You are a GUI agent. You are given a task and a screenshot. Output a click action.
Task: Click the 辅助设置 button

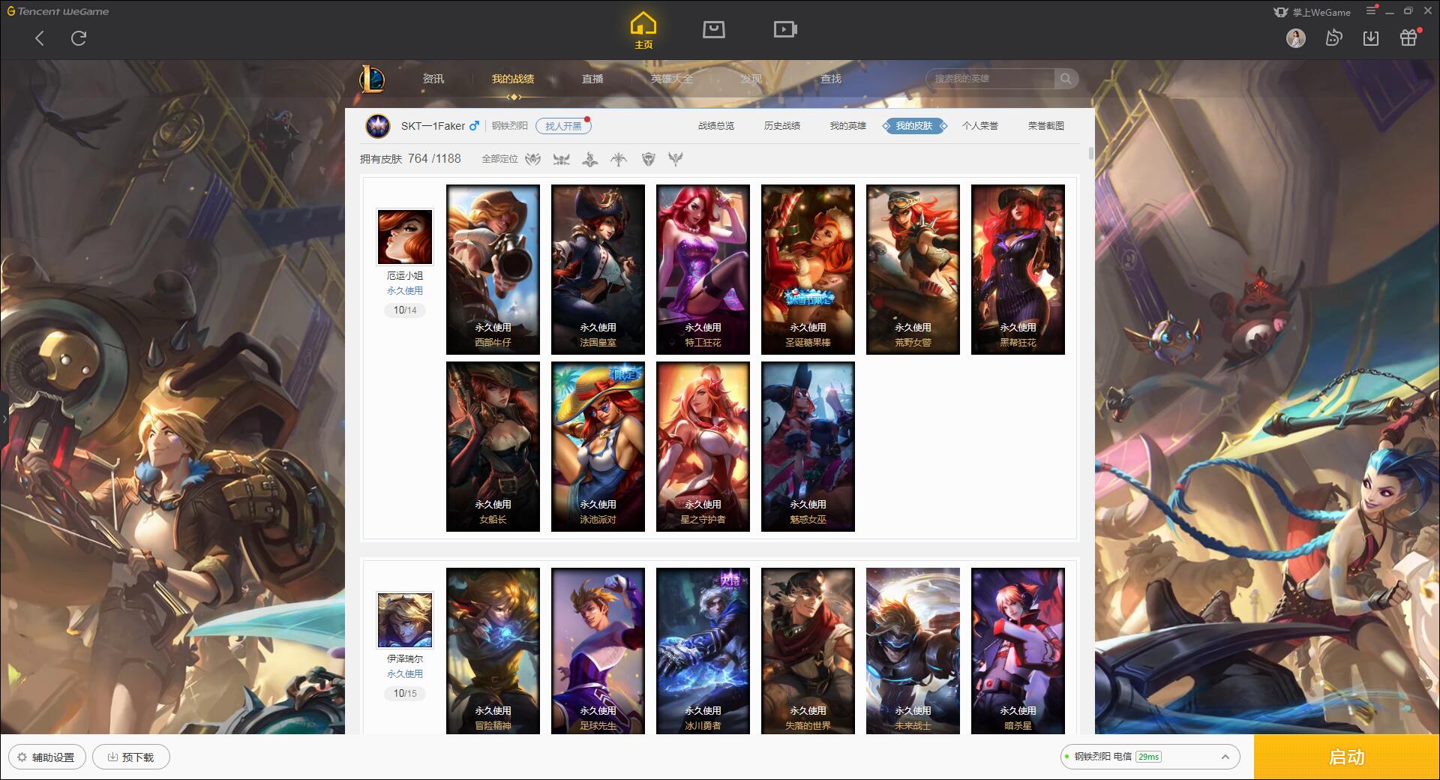click(47, 757)
